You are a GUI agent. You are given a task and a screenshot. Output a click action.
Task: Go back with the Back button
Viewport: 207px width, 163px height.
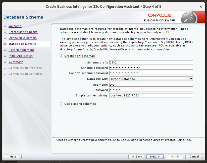(x=137, y=157)
